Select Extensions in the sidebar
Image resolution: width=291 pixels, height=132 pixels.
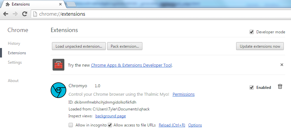17,53
